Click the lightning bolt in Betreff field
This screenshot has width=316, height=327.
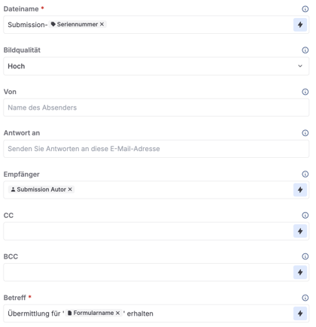(300, 313)
